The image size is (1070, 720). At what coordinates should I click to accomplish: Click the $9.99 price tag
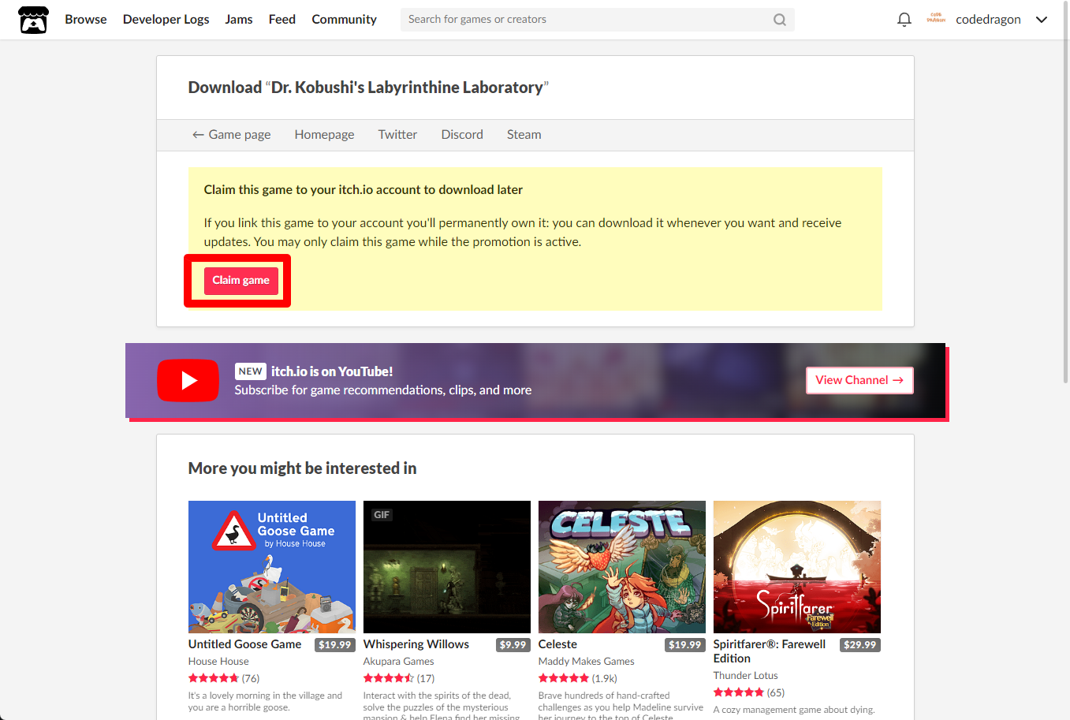point(513,645)
